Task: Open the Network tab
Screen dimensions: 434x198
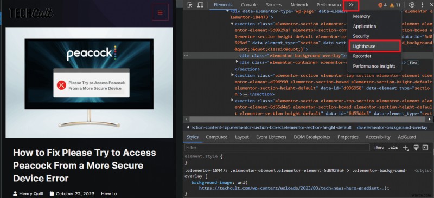Action: pos(299,5)
